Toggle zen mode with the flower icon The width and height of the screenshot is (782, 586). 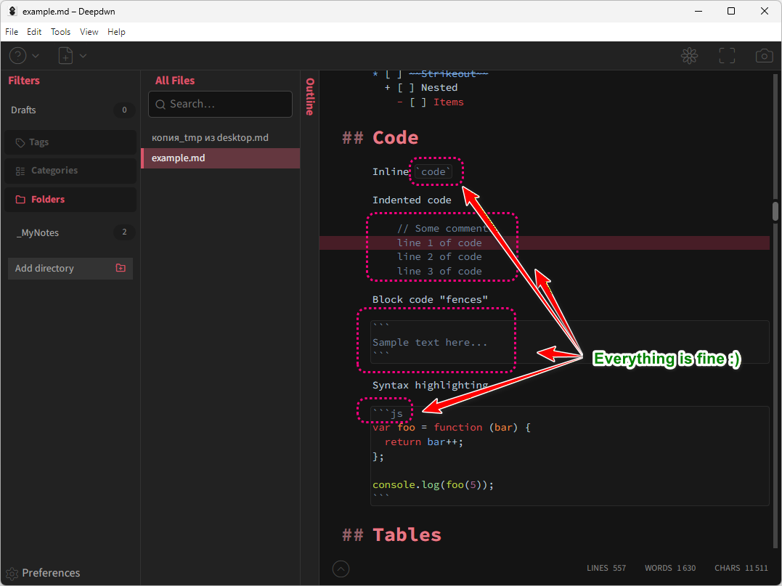click(689, 56)
